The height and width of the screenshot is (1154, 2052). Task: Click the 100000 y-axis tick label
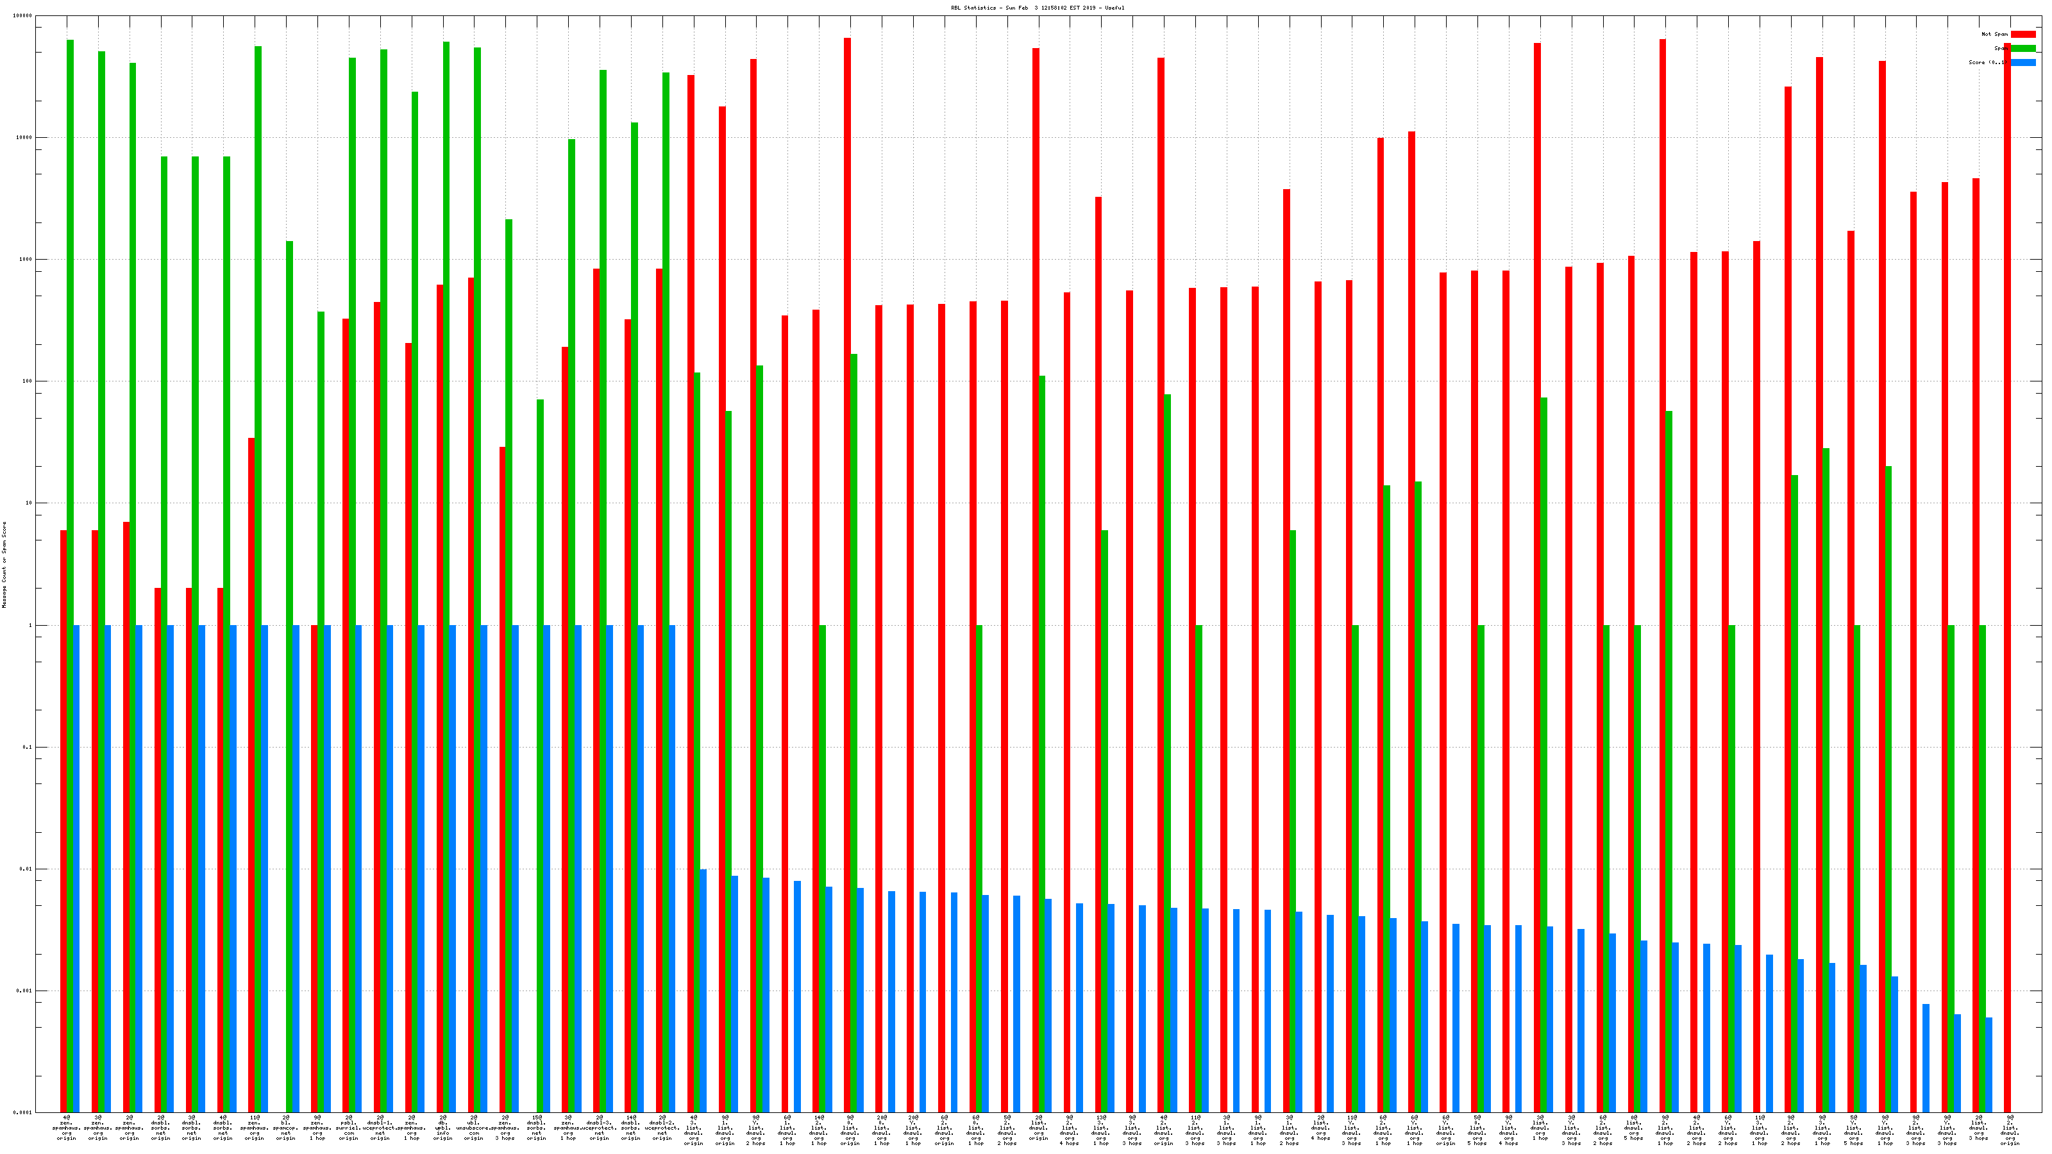pos(23,16)
